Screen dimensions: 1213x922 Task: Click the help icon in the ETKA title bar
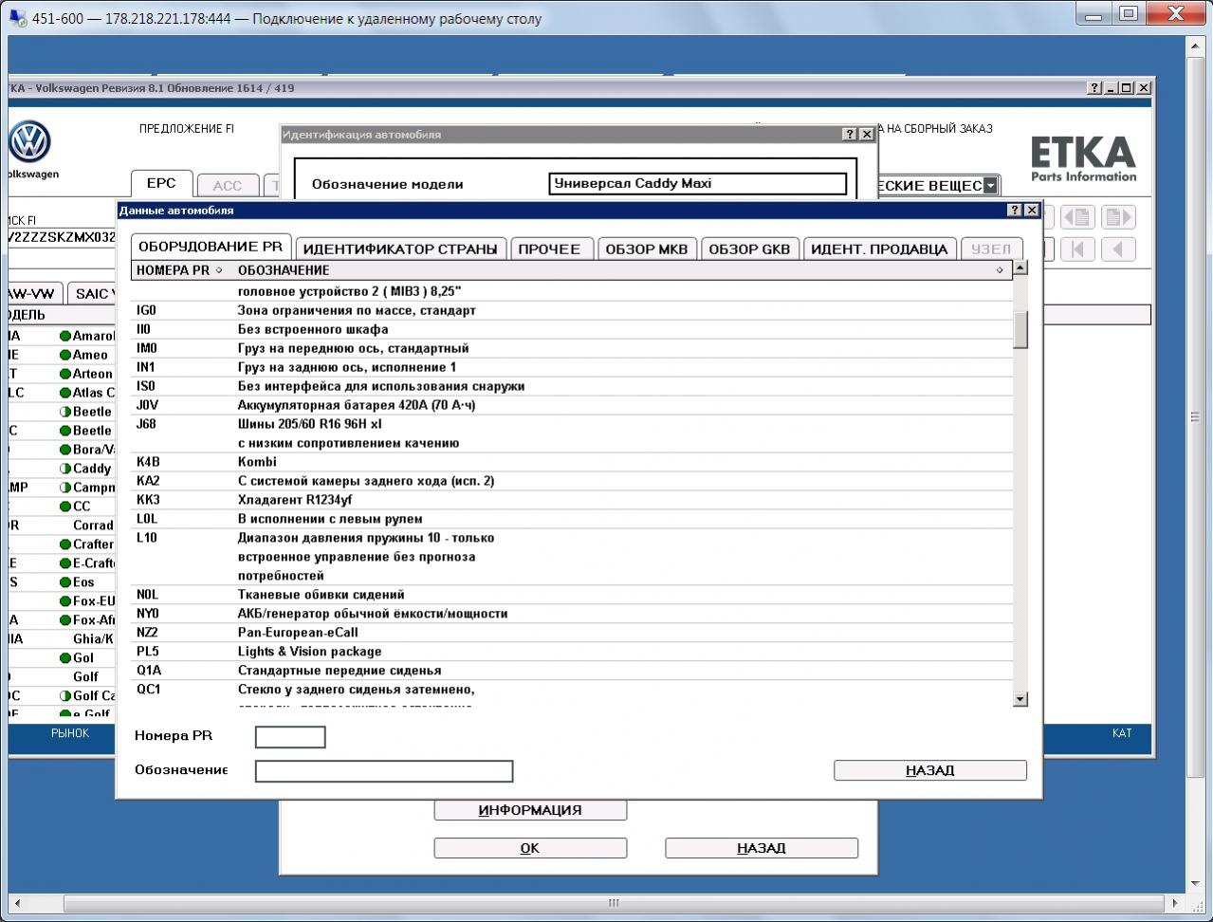tap(1094, 88)
